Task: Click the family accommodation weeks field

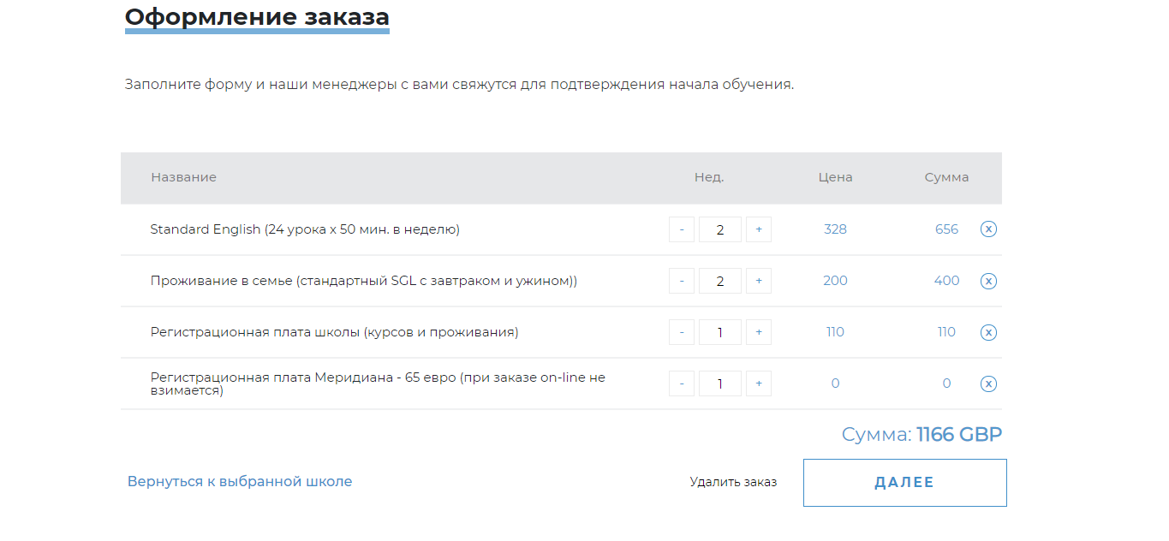Action: [x=720, y=281]
